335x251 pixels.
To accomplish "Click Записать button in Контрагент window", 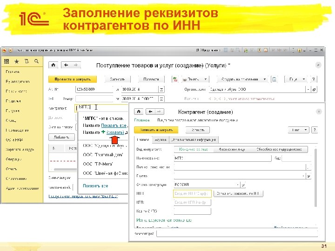I will point(198,130).
